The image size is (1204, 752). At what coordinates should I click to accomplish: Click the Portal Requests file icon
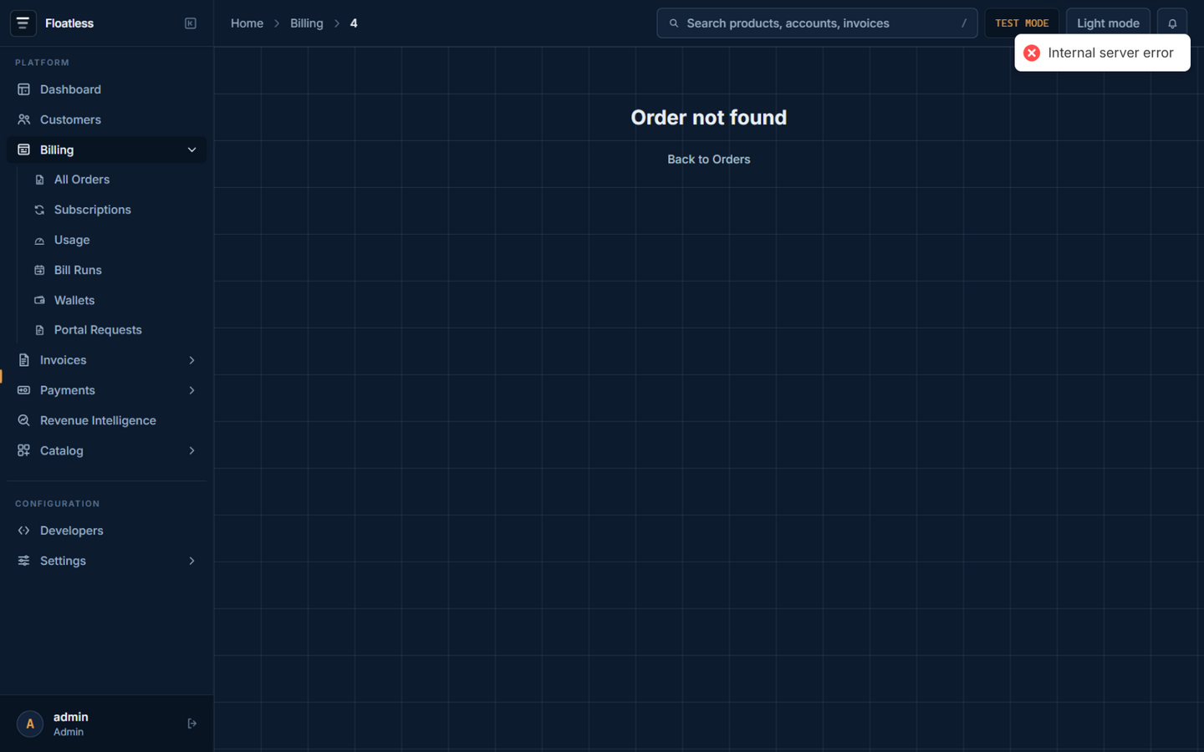pos(39,330)
